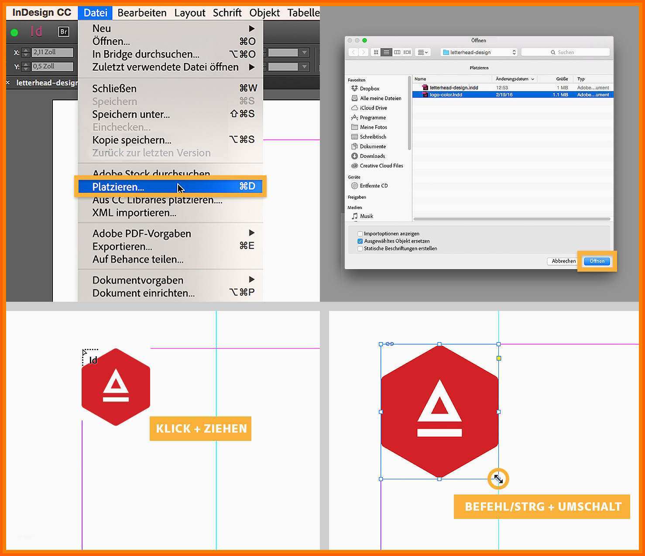645x556 pixels.
Task: Choose Dokument einrichten... menu item
Action: [170, 293]
